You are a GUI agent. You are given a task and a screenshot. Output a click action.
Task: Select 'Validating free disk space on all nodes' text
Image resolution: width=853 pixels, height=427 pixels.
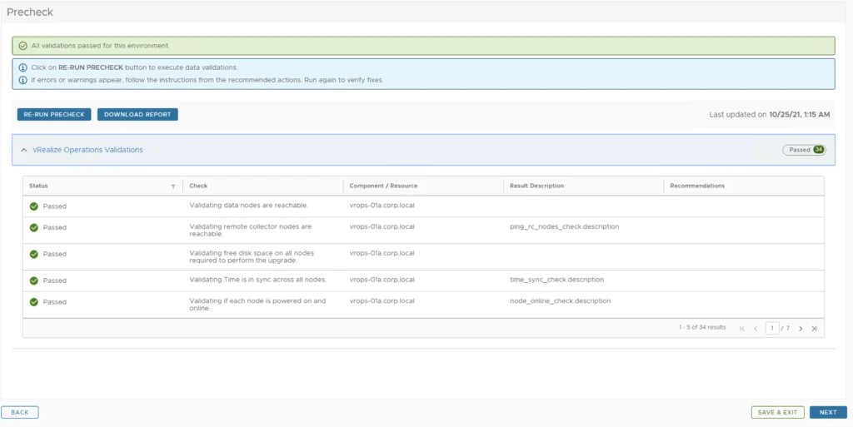tap(252, 253)
